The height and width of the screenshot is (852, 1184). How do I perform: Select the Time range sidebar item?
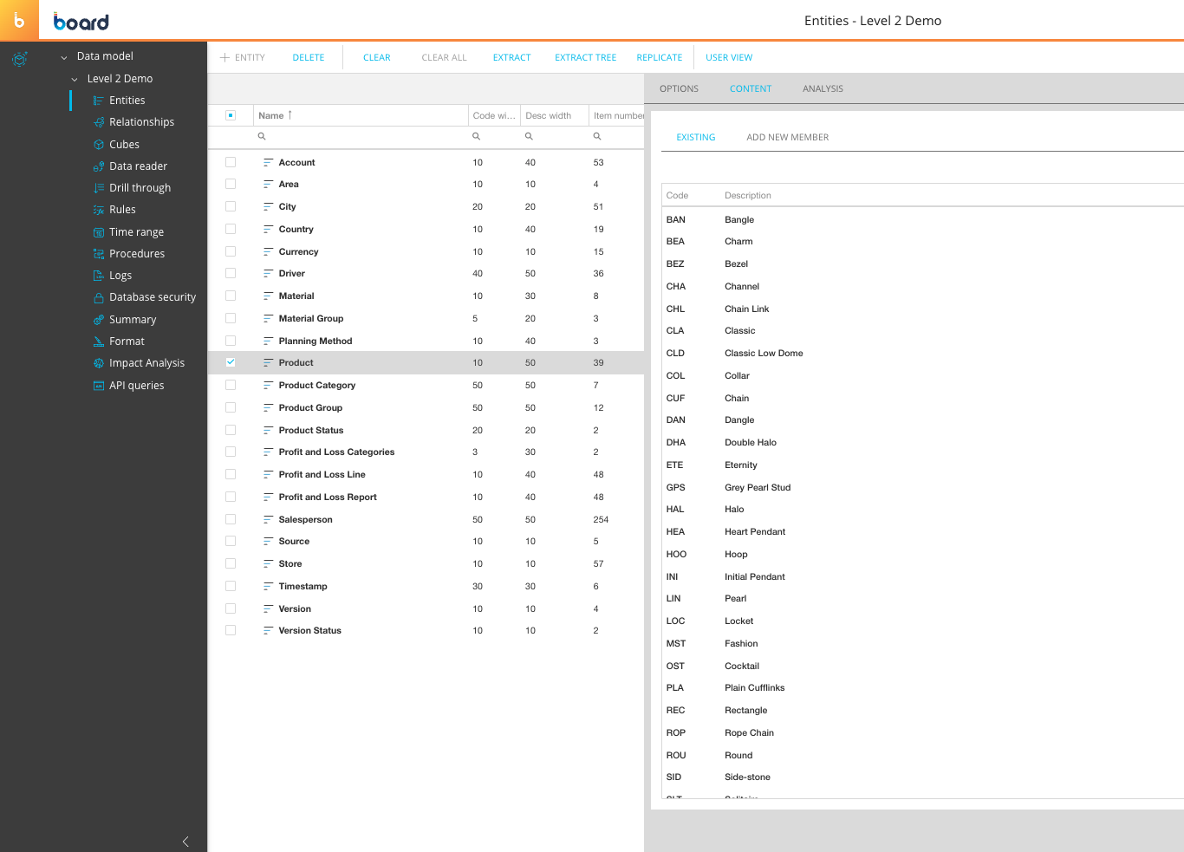pos(137,231)
